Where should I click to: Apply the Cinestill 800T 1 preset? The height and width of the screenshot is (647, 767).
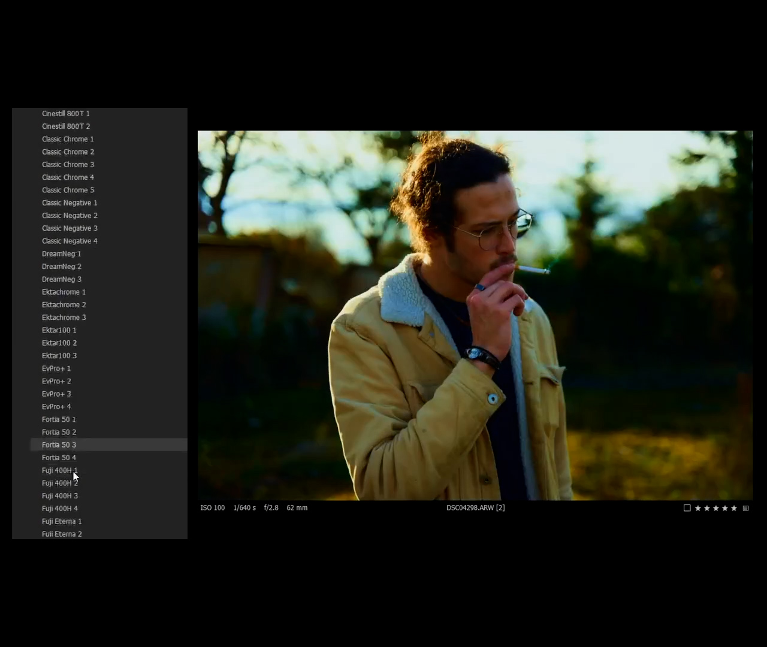point(65,113)
